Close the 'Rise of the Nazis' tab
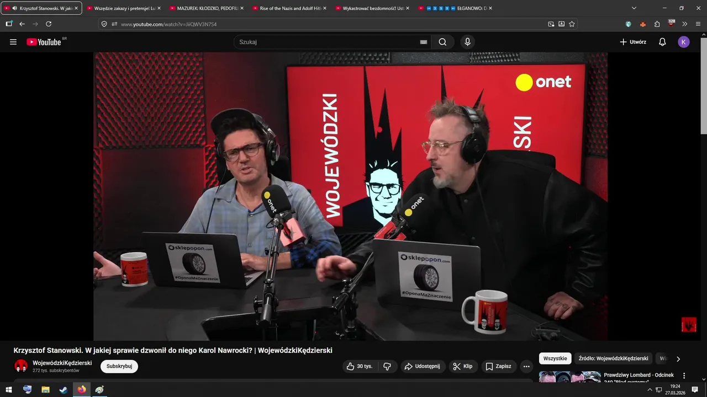707x397 pixels. (x=324, y=8)
